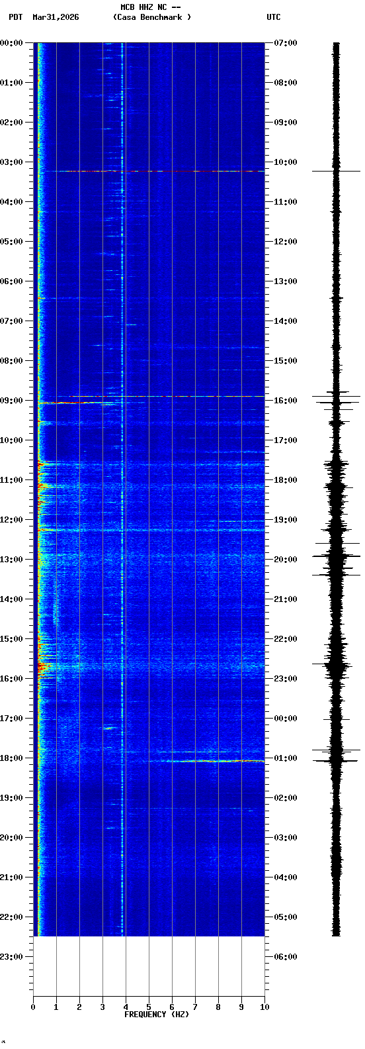Click the 23:00 PDT time label
This screenshot has height=1049, width=365.
(12, 957)
